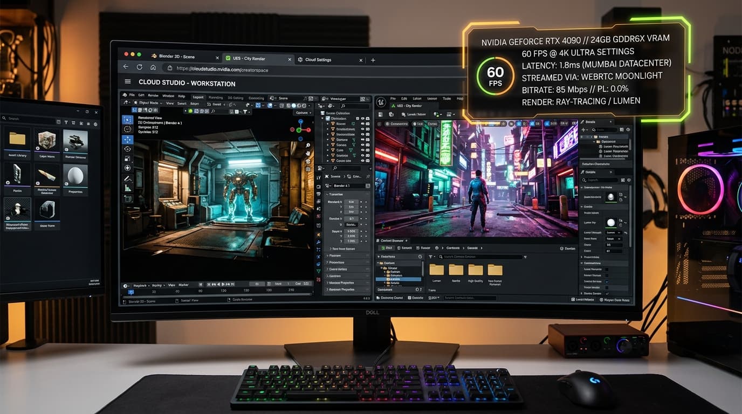This screenshot has height=414, width=742.
Task: Open the Options dropdown in Blender's viewport
Action: point(304,113)
